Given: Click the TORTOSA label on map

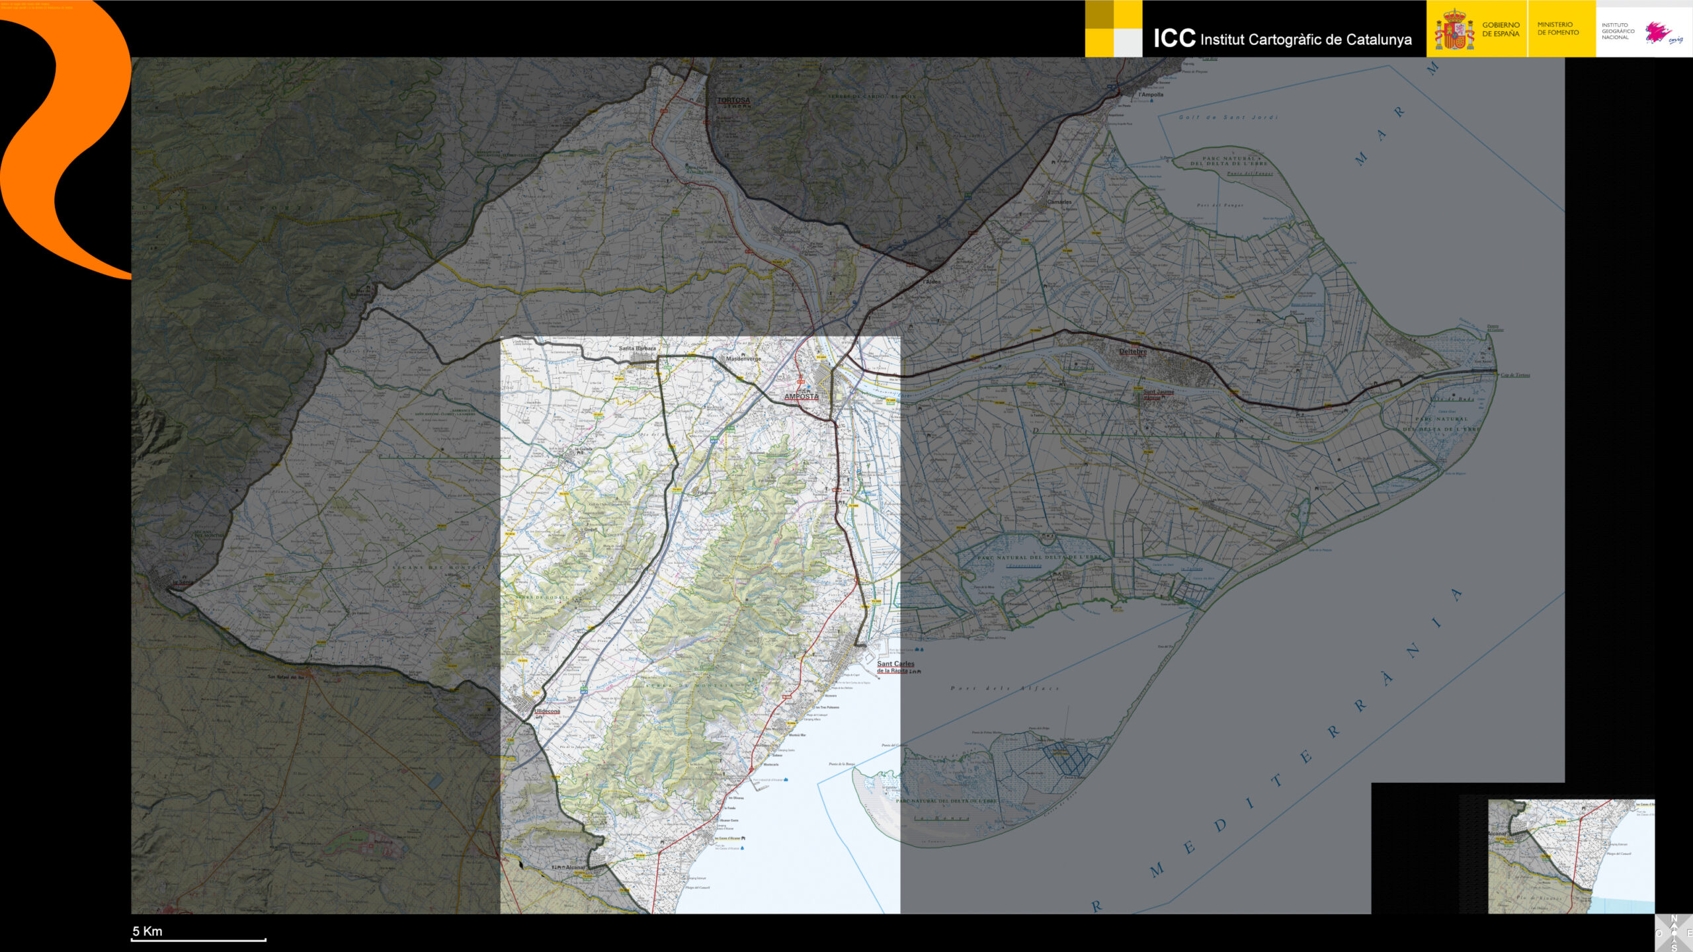Looking at the screenshot, I should pos(733,100).
